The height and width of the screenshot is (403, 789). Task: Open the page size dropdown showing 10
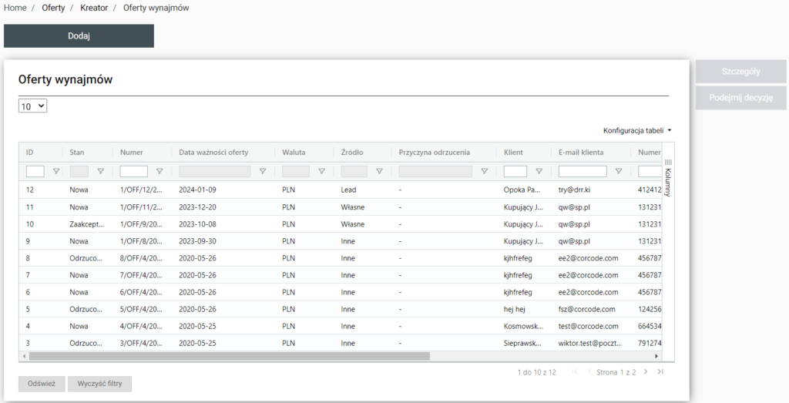point(32,106)
